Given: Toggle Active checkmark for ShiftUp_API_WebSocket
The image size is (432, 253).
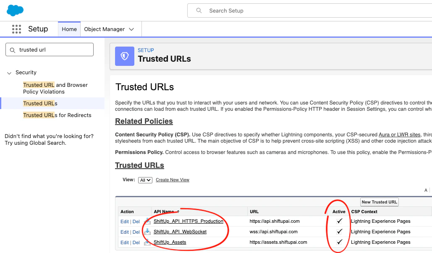Looking at the screenshot, I should coord(339,231).
